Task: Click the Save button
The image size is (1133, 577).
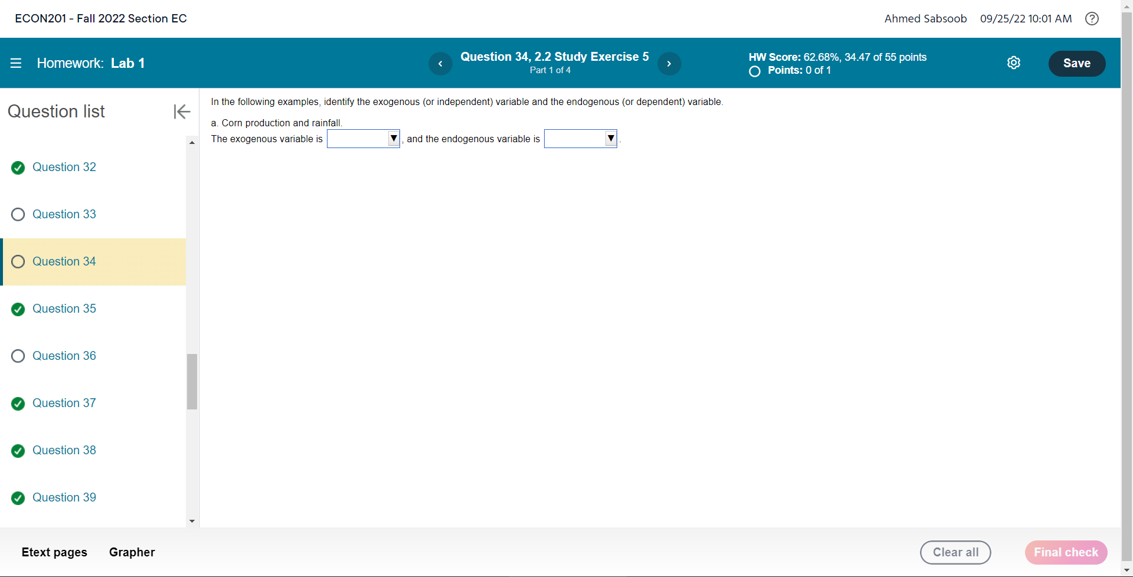Action: tap(1077, 63)
